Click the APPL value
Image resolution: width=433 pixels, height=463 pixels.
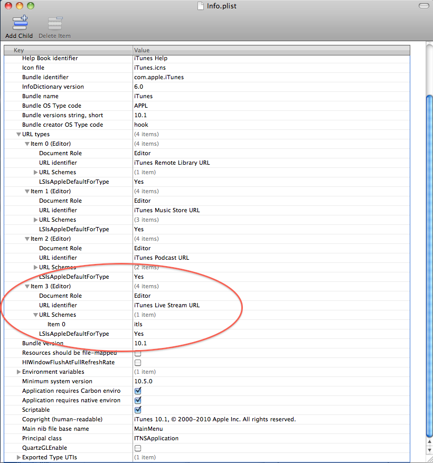pyautogui.click(x=141, y=106)
